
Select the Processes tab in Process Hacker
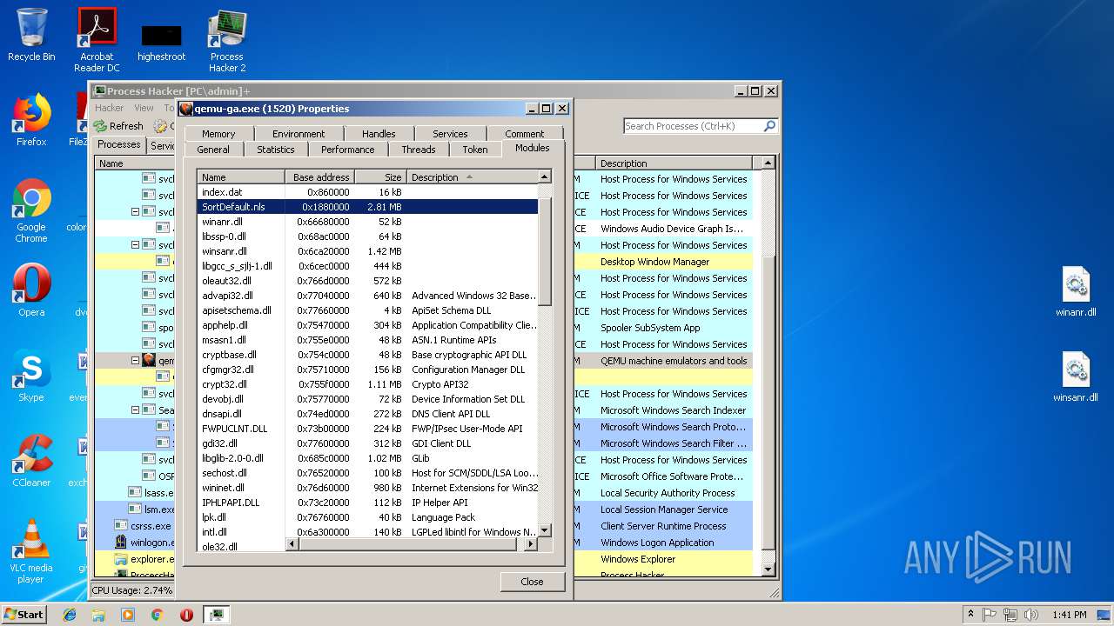[119, 145]
